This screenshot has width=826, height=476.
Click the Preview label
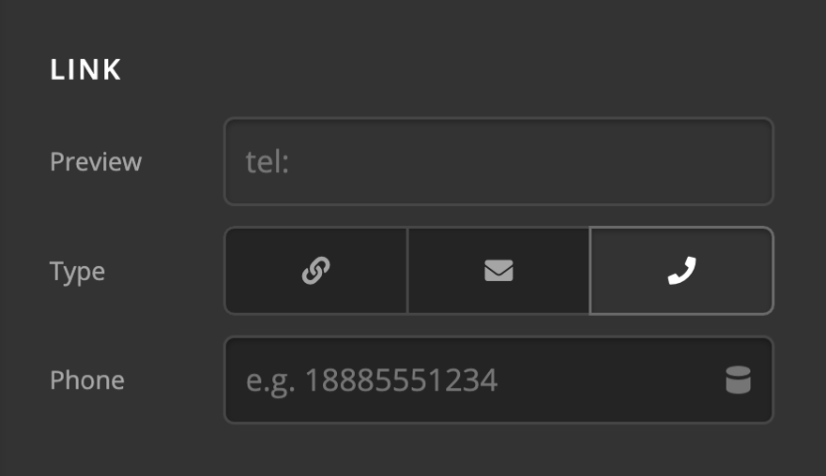click(x=96, y=162)
